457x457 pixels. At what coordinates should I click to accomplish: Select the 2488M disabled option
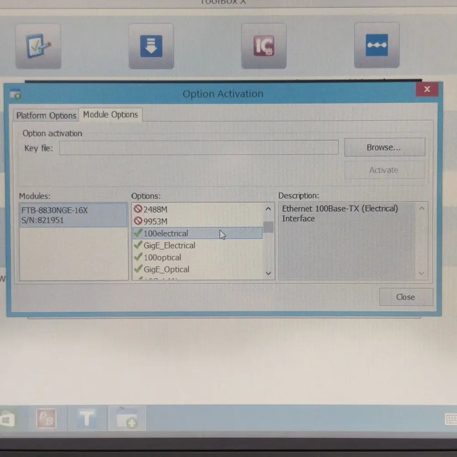click(x=155, y=209)
